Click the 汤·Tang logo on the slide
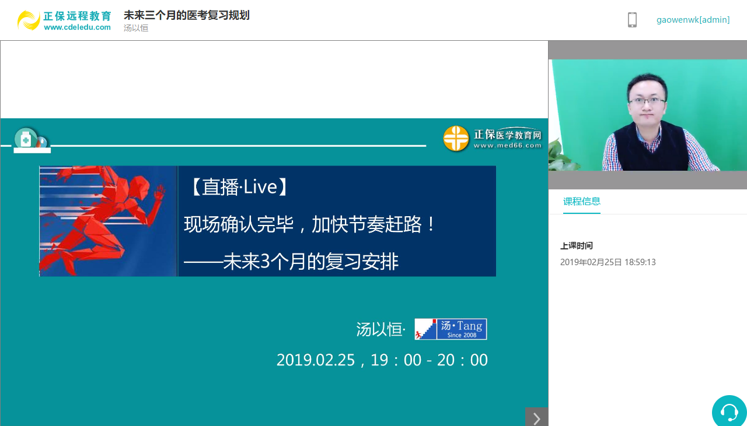The image size is (747, 426). (451, 329)
